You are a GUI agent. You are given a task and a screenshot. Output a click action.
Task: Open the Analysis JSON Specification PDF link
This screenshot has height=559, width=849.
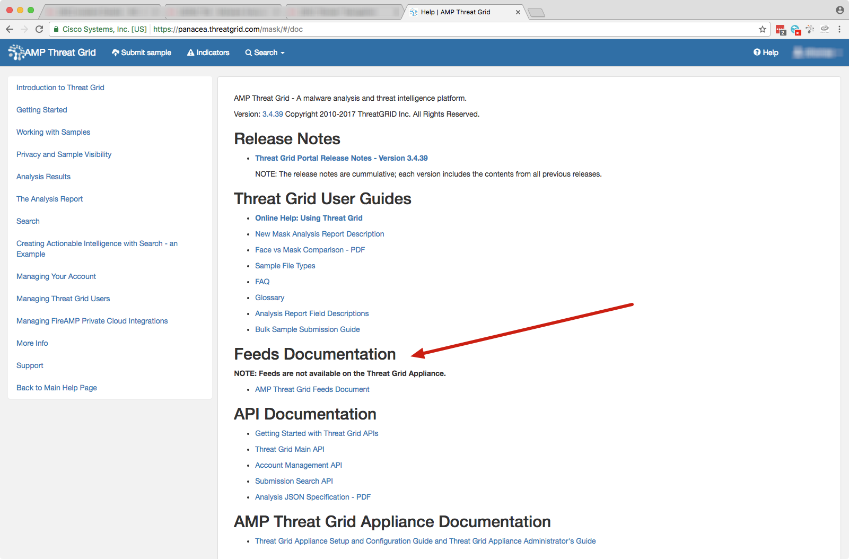312,497
